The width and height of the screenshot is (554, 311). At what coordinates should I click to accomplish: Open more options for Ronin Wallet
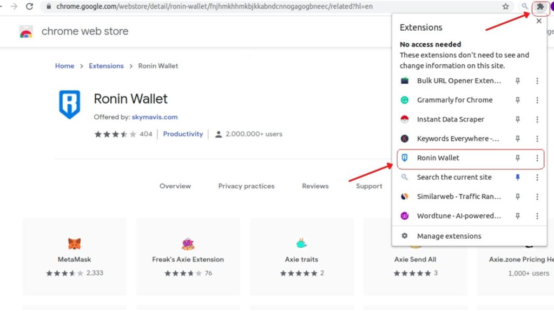point(537,158)
